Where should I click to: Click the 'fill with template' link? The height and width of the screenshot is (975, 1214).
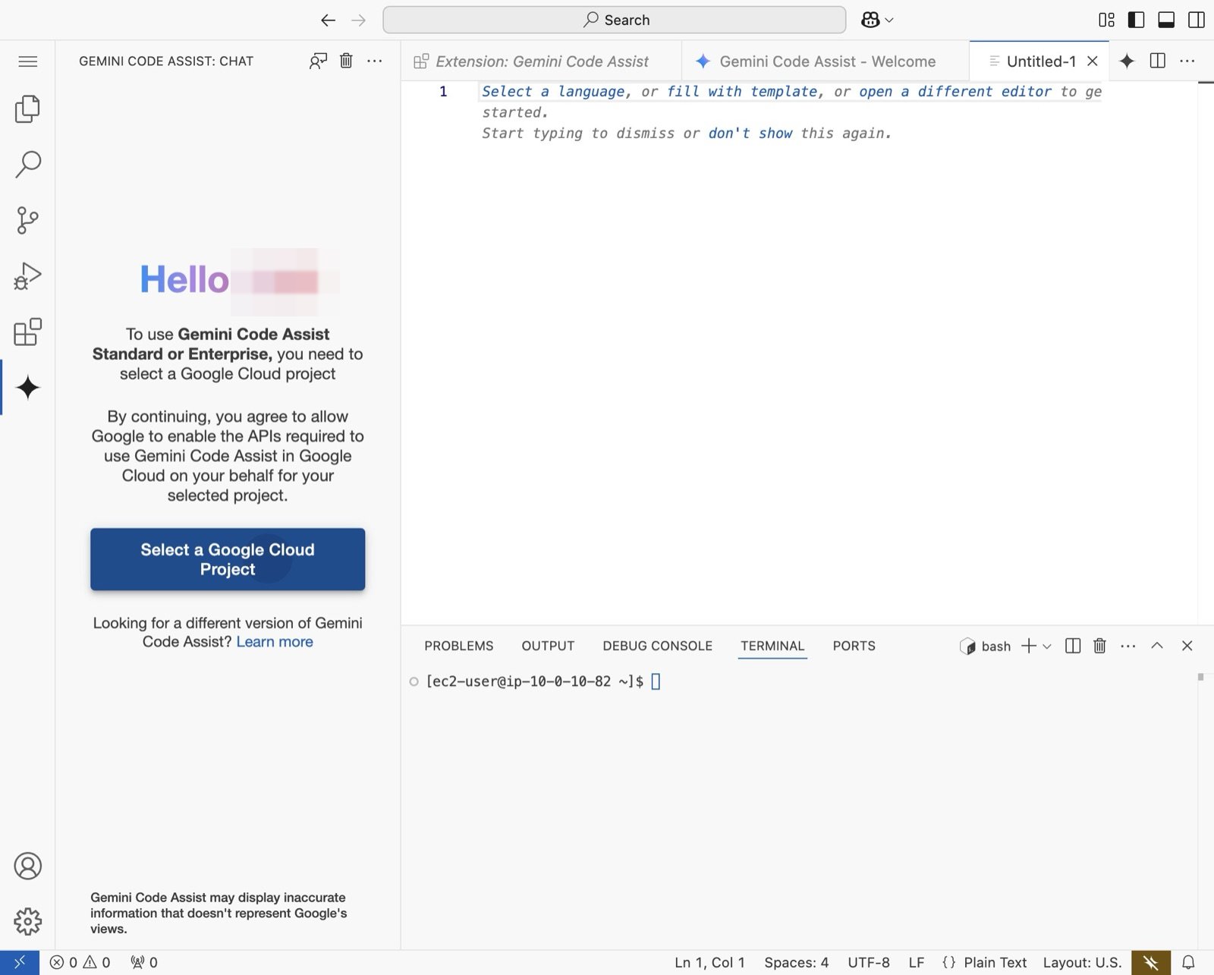pyautogui.click(x=742, y=92)
